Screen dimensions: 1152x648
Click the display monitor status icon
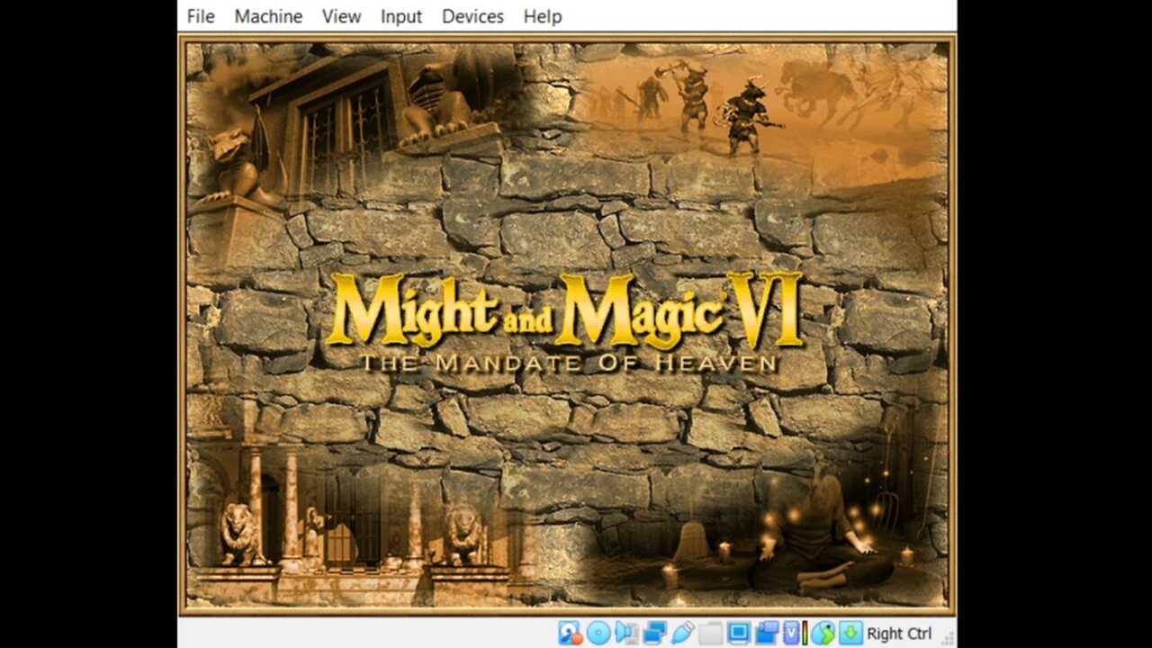739,633
